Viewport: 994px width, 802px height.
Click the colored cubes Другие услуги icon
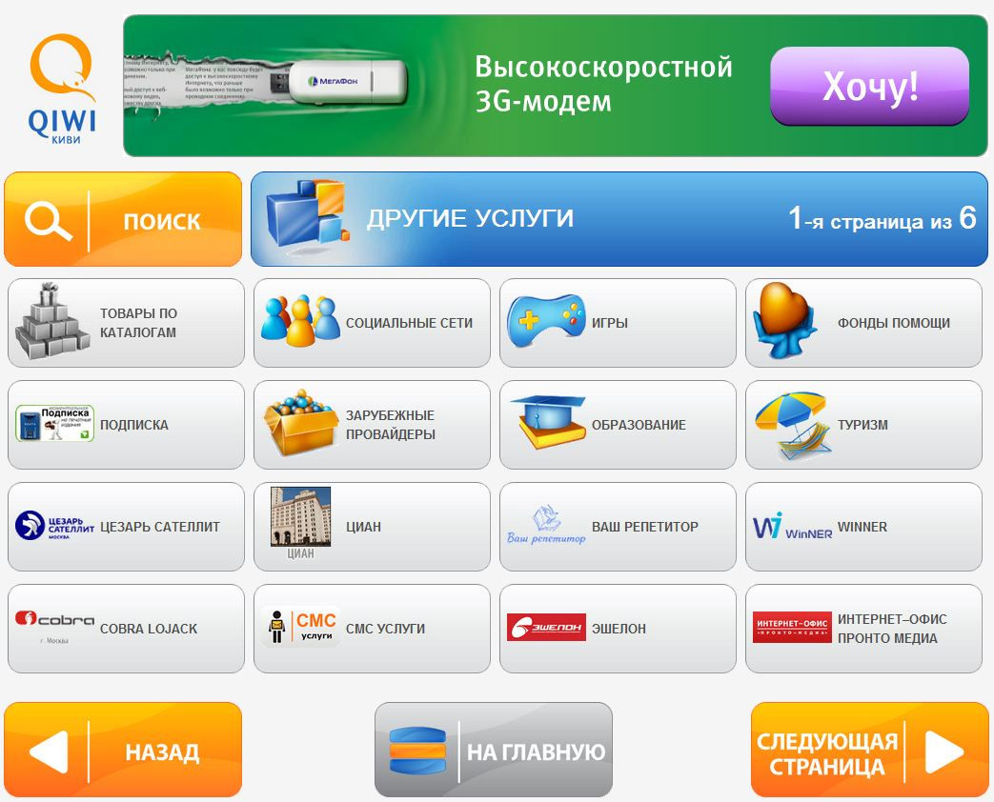click(x=308, y=219)
